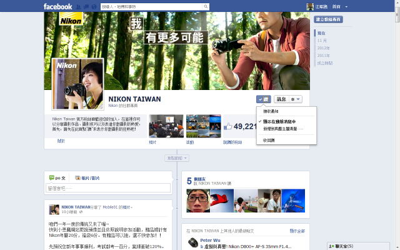Click the NIKON TAIWAN page title
400x250 pixels.
click(135, 99)
